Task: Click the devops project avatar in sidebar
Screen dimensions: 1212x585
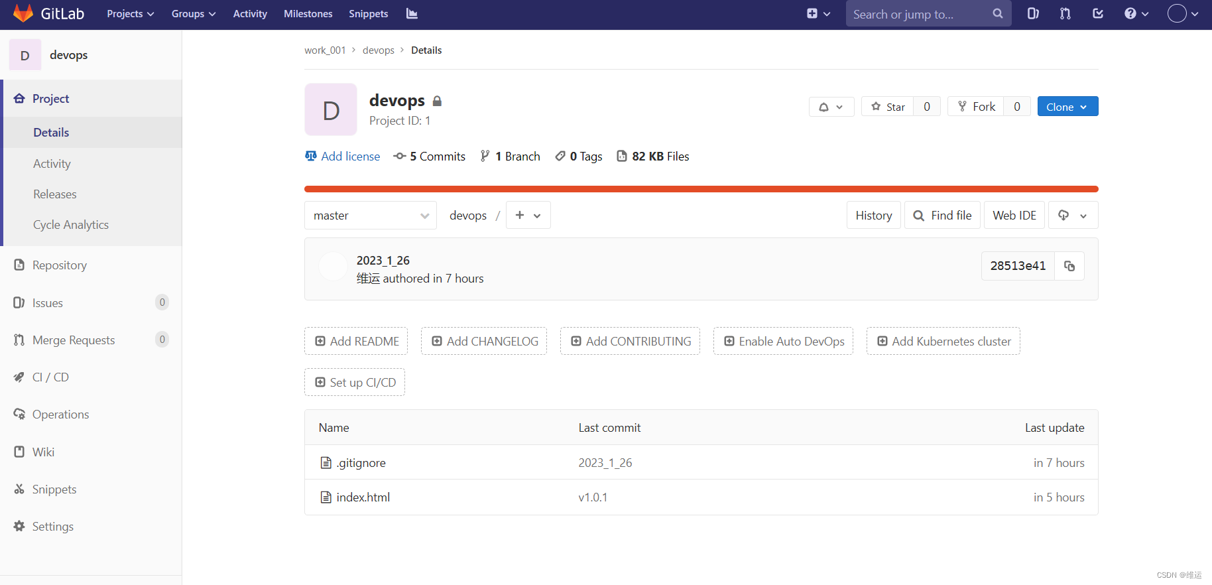Action: click(x=25, y=55)
